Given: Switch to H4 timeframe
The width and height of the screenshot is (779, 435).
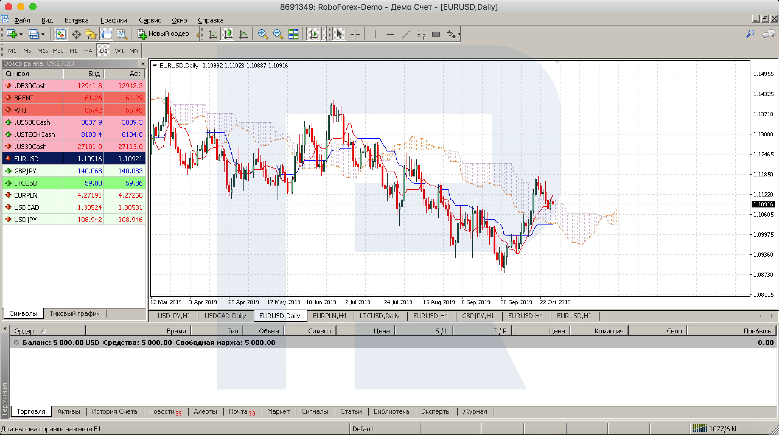Looking at the screenshot, I should coord(88,51).
